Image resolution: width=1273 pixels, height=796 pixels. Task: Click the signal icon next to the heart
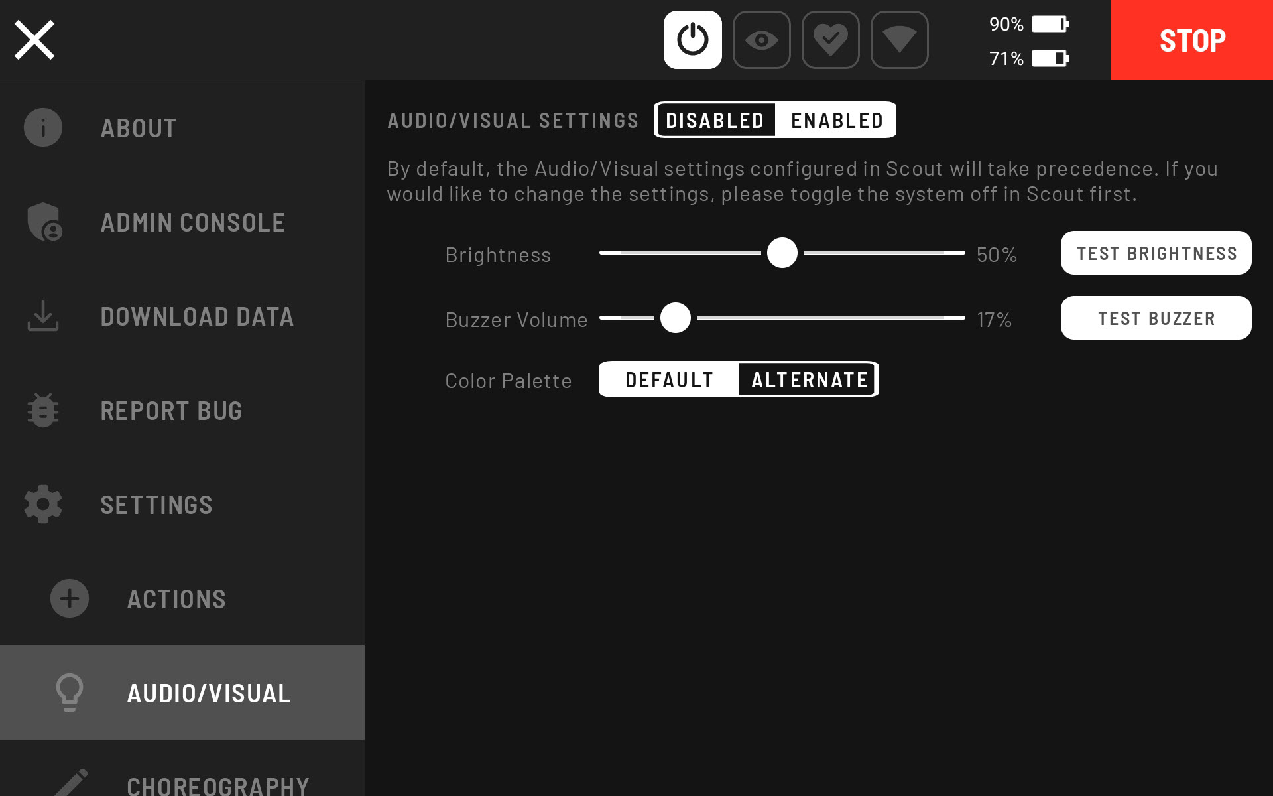coord(899,40)
